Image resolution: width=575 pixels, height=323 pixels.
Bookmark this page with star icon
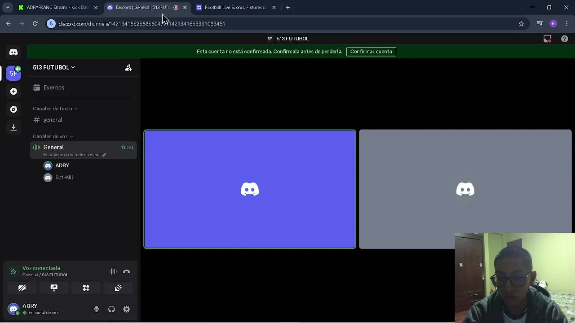521,24
